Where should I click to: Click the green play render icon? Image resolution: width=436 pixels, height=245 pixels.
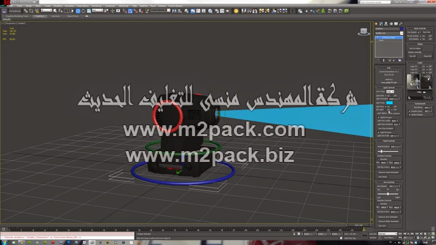coord(346,11)
